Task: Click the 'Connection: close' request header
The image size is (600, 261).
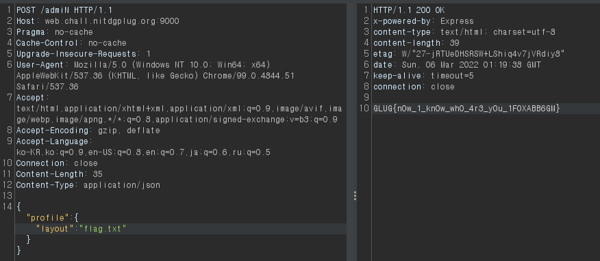Action: pyautogui.click(x=57, y=163)
